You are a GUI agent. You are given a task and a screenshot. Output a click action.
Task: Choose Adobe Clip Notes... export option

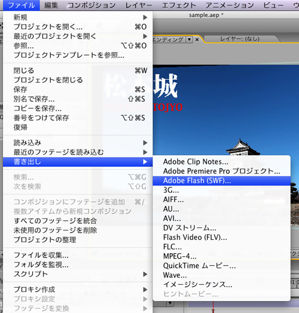(x=222, y=162)
